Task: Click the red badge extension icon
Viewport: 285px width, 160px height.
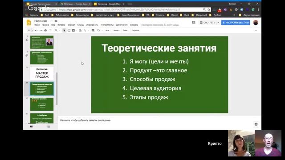Action: pos(220,10)
